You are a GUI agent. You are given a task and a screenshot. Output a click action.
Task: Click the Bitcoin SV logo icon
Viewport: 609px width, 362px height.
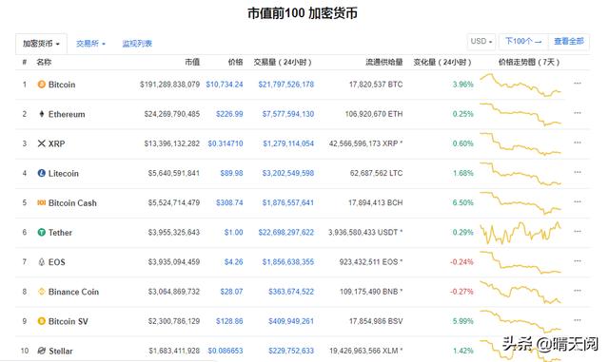pyautogui.click(x=41, y=321)
